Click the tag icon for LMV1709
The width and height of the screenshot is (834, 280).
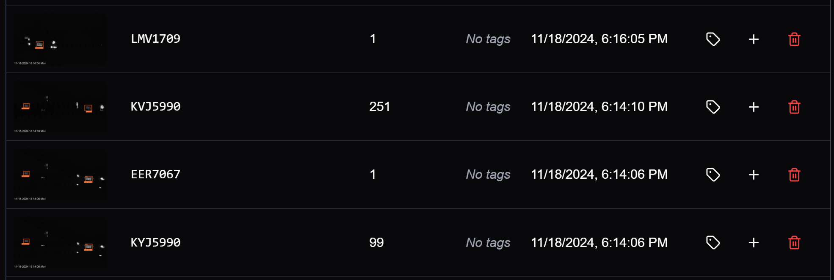coord(713,39)
